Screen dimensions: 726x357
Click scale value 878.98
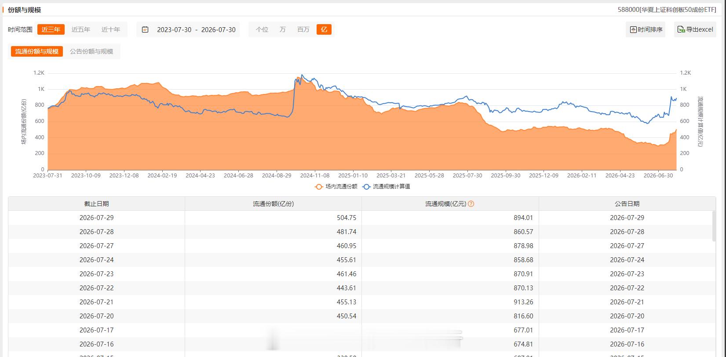[523, 246]
